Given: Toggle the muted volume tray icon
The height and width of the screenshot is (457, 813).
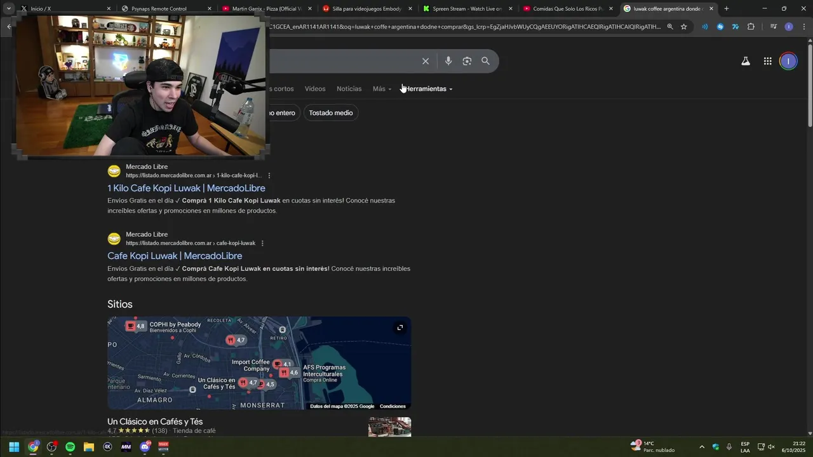Looking at the screenshot, I should click(x=771, y=447).
